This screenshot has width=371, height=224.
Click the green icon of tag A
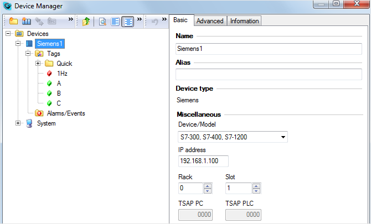[x=49, y=84]
